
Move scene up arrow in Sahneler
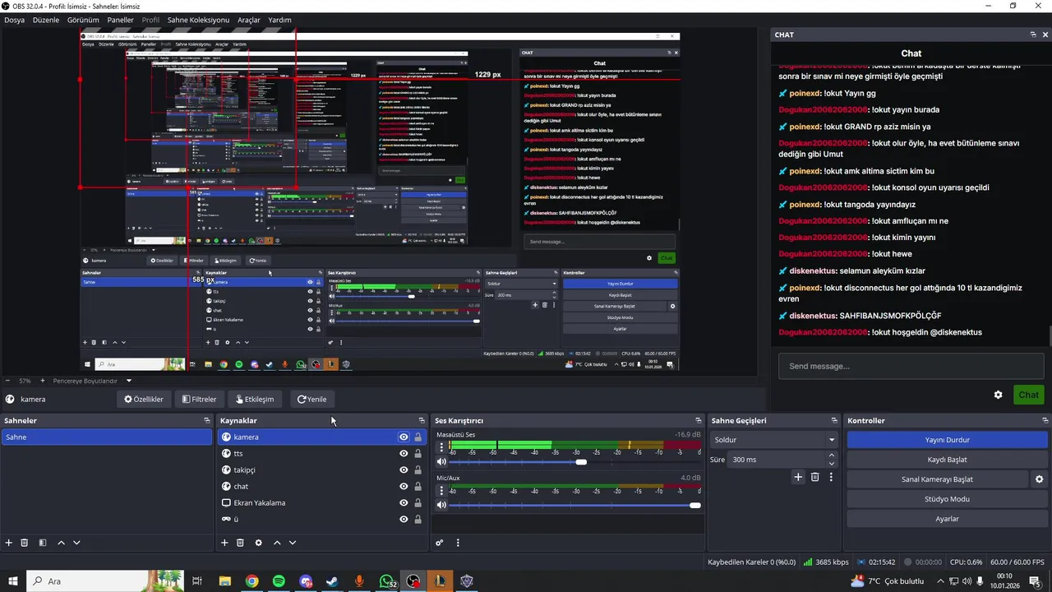click(x=62, y=543)
